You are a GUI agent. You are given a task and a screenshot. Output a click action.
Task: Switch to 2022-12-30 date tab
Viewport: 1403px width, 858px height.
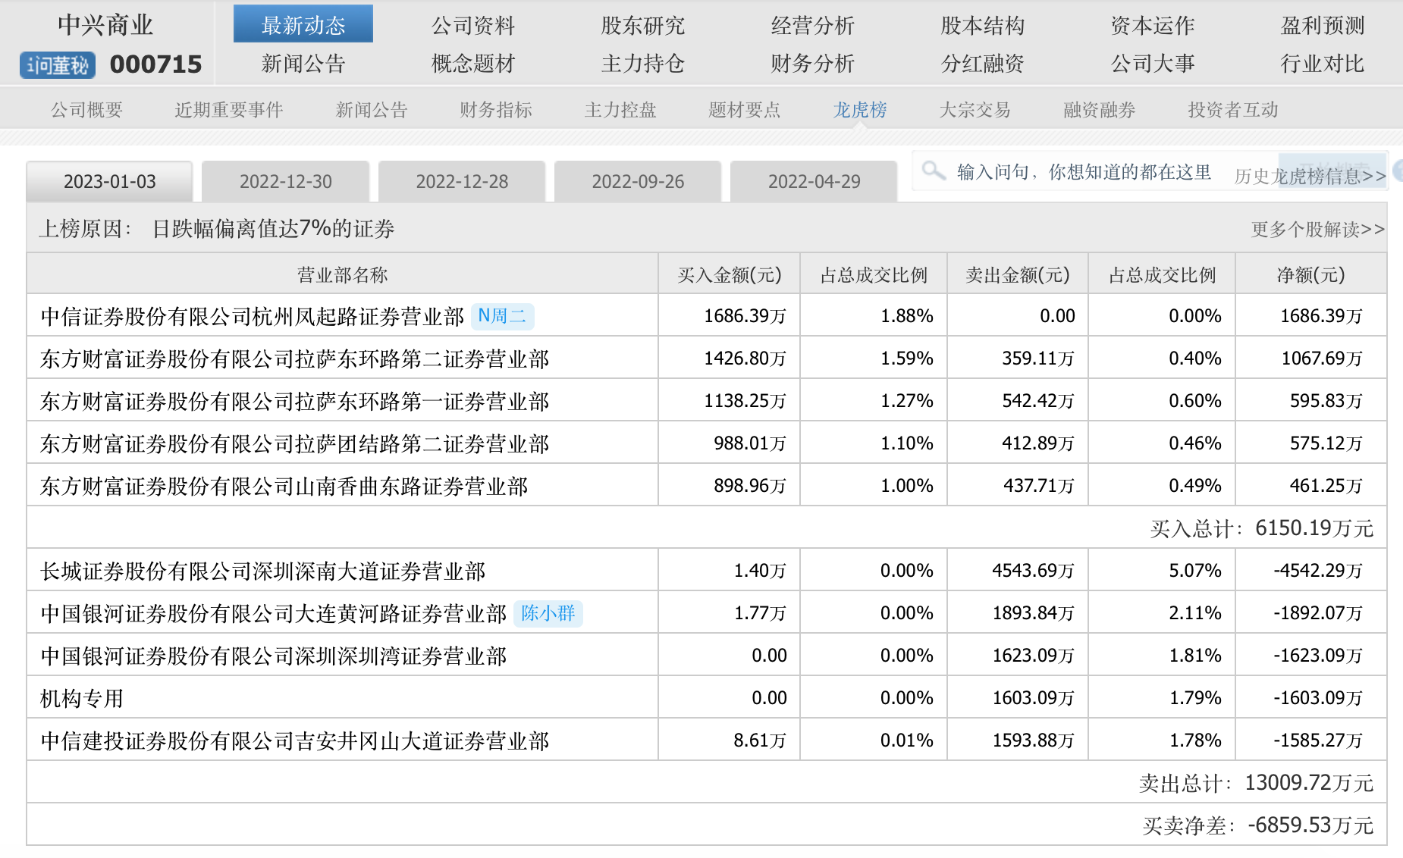[x=286, y=181]
